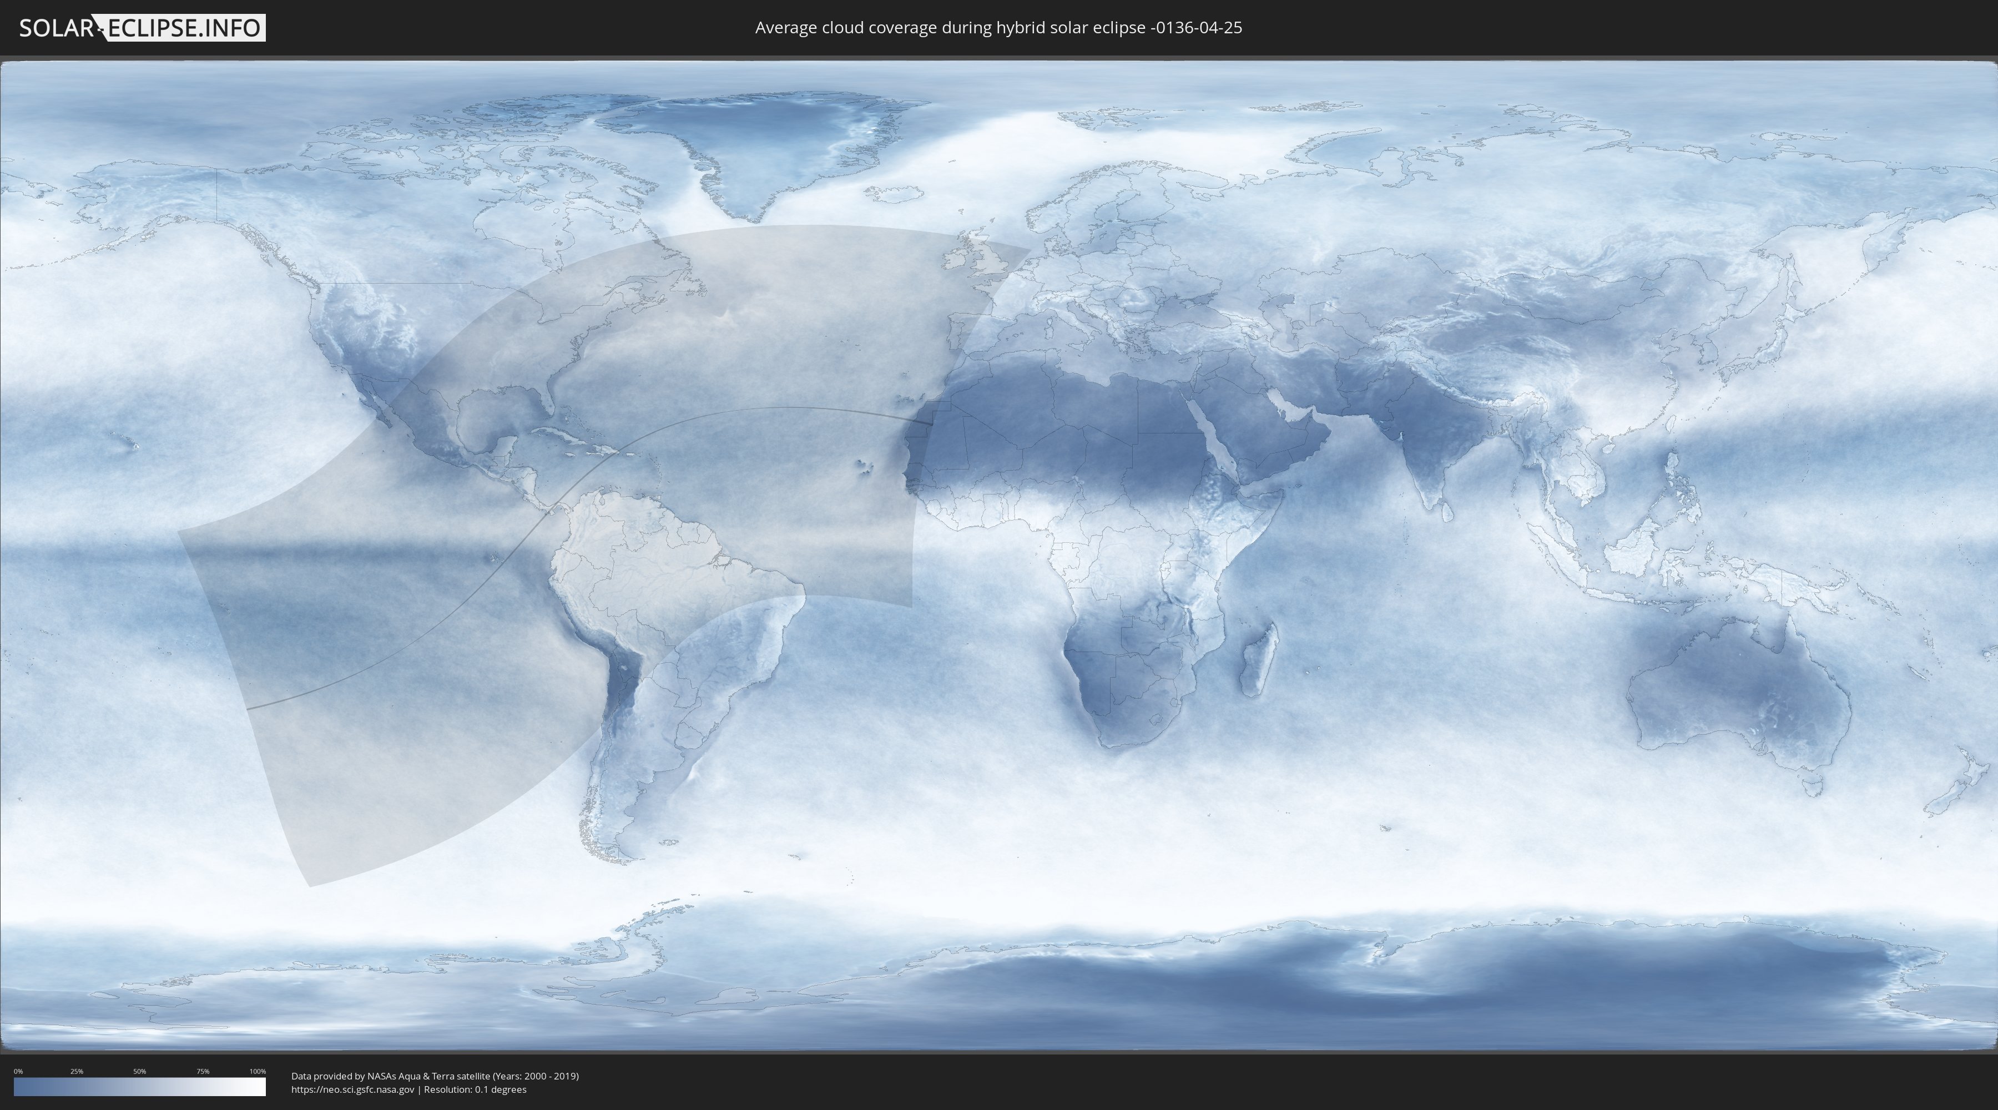Click the NASA Aqua & Terra data credit text
Screen dimensions: 1998x1110
pos(435,1076)
